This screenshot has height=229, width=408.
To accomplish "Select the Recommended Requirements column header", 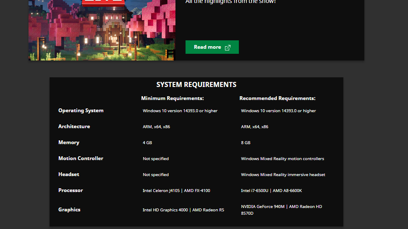I will click(277, 98).
